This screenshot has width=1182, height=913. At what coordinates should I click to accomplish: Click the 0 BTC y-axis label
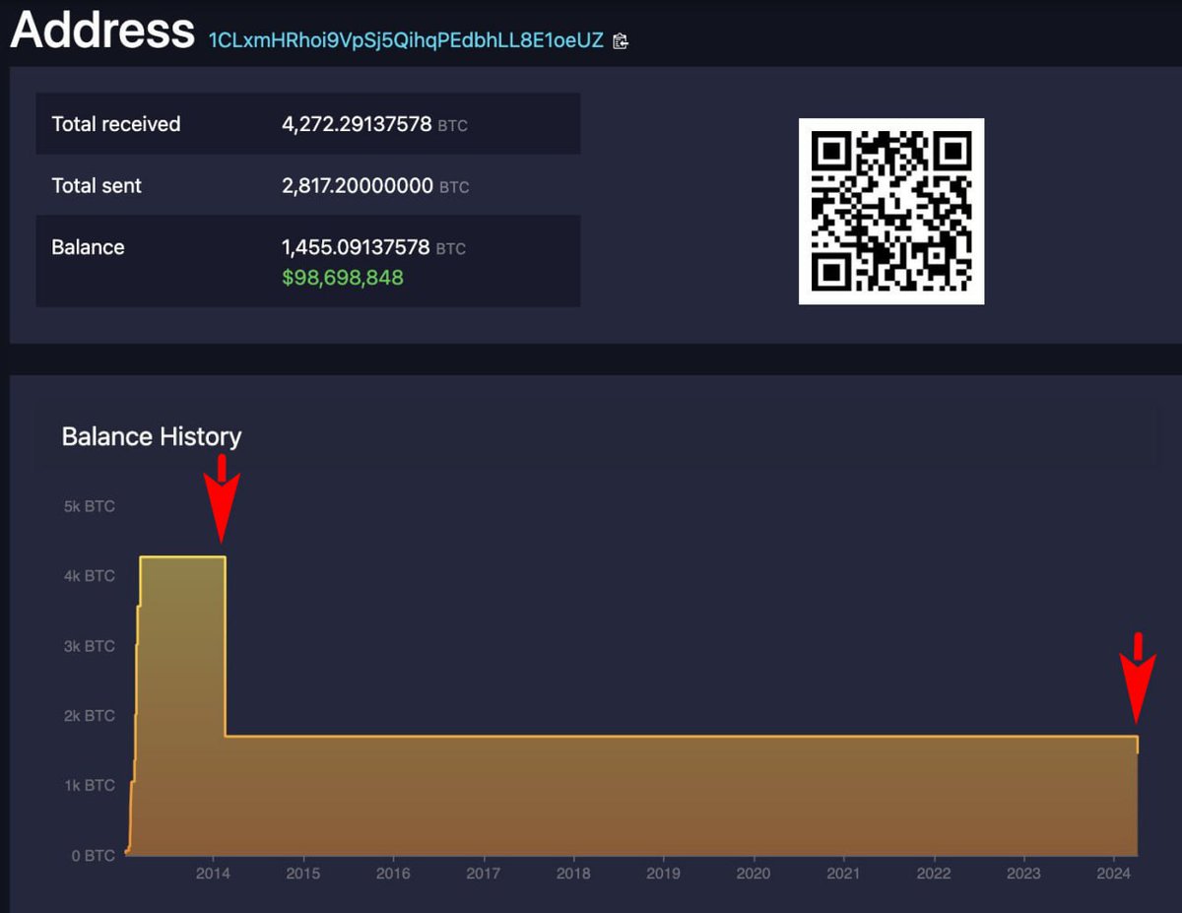click(x=94, y=856)
